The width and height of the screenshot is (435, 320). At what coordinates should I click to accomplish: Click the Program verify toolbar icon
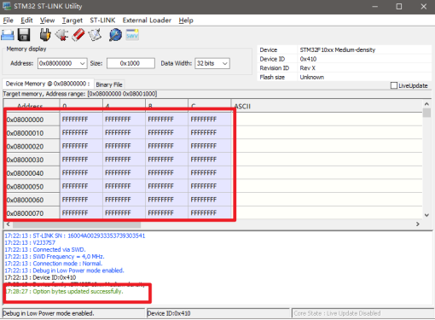[95, 35]
